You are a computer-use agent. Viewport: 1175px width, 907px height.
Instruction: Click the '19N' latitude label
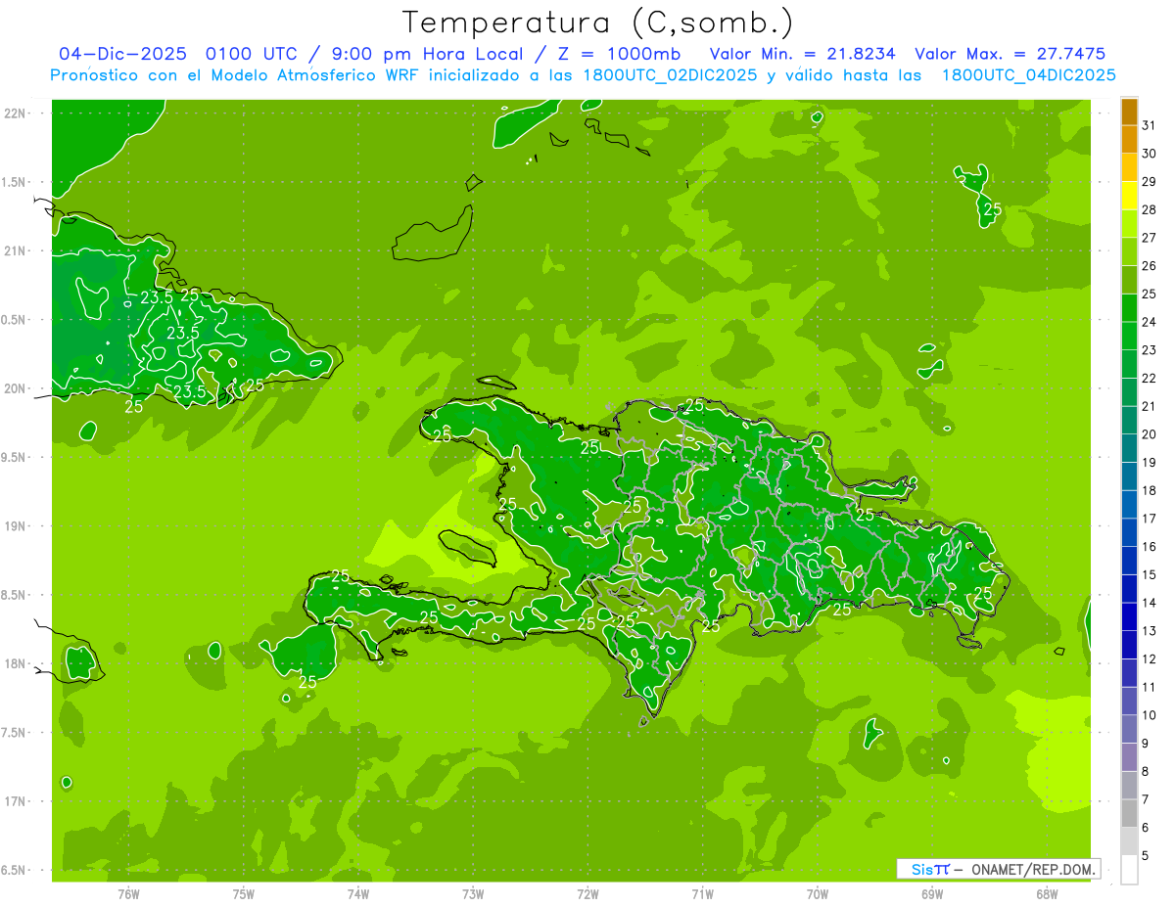(16, 526)
